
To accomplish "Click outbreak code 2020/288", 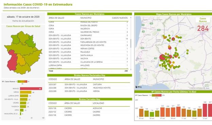I will (x=52, y=88).
